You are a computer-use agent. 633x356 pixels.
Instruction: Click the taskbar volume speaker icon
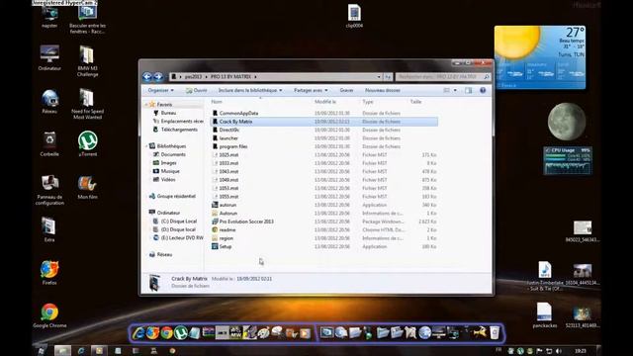559,351
